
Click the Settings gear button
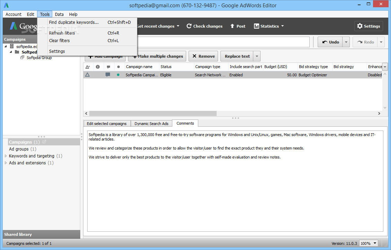point(369,26)
